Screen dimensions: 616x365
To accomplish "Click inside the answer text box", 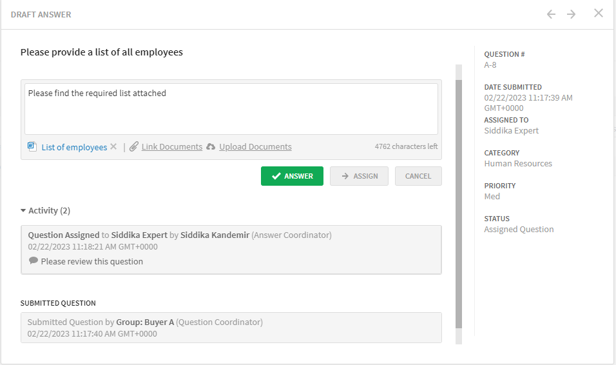I will click(x=231, y=108).
